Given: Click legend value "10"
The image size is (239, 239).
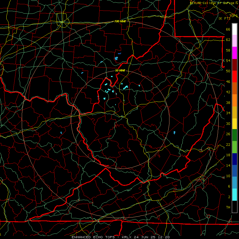Looking at the screenshot, I should pos(228,176).
